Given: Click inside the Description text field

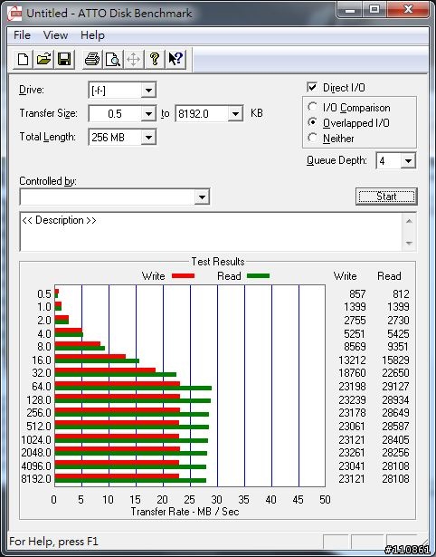Looking at the screenshot, I should tap(212, 232).
